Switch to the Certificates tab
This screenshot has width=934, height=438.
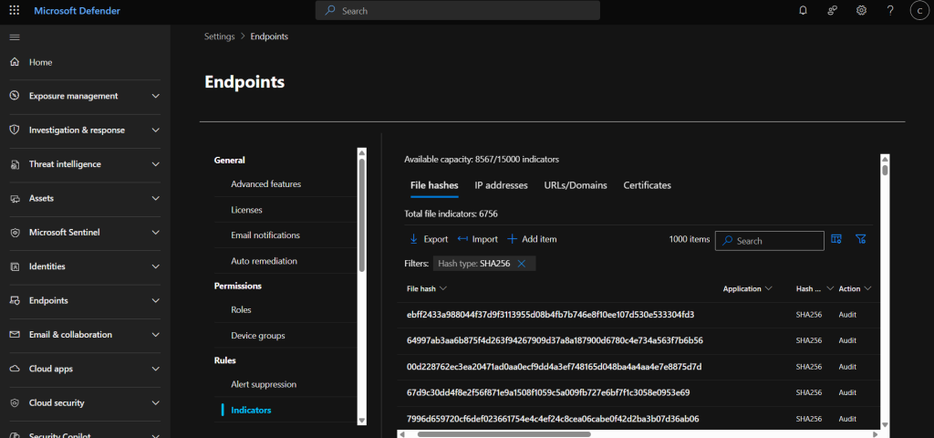click(647, 185)
